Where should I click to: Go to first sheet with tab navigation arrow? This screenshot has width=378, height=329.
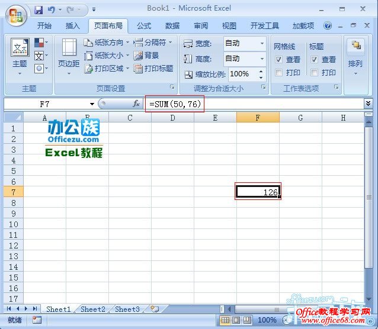point(9,308)
